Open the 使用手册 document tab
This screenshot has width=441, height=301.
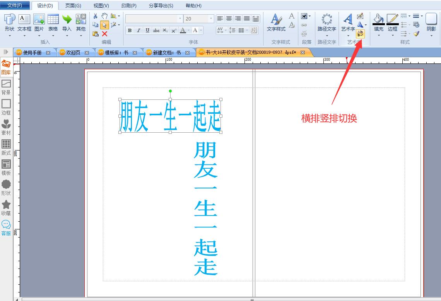(32, 53)
